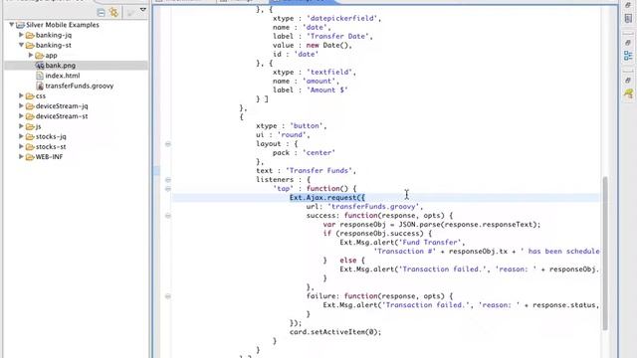Open the Package Explorer view menu arrow
The width and height of the screenshot is (637, 358).
[x=143, y=10]
